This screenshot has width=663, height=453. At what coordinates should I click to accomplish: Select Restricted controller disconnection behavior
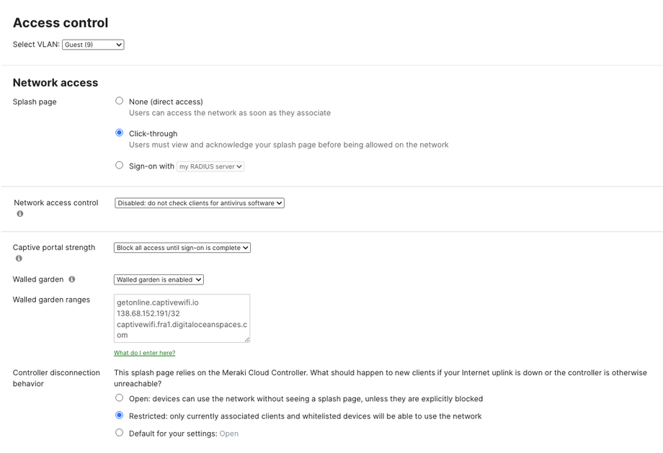click(120, 416)
